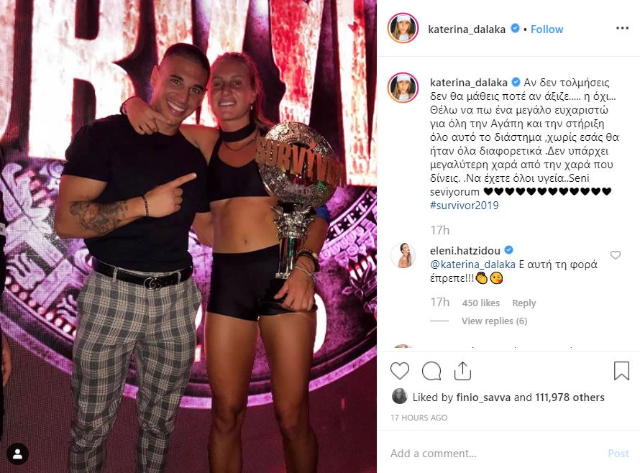Click eleni.hatzidou's profile picture
Screen dimensions: 640x473
[403, 256]
